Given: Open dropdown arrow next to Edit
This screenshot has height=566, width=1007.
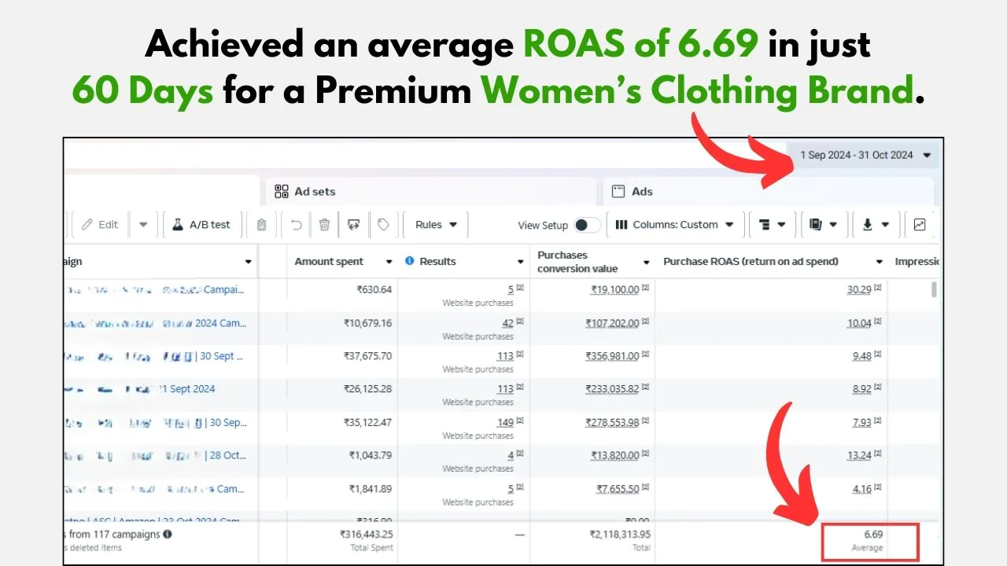Looking at the screenshot, I should [143, 225].
